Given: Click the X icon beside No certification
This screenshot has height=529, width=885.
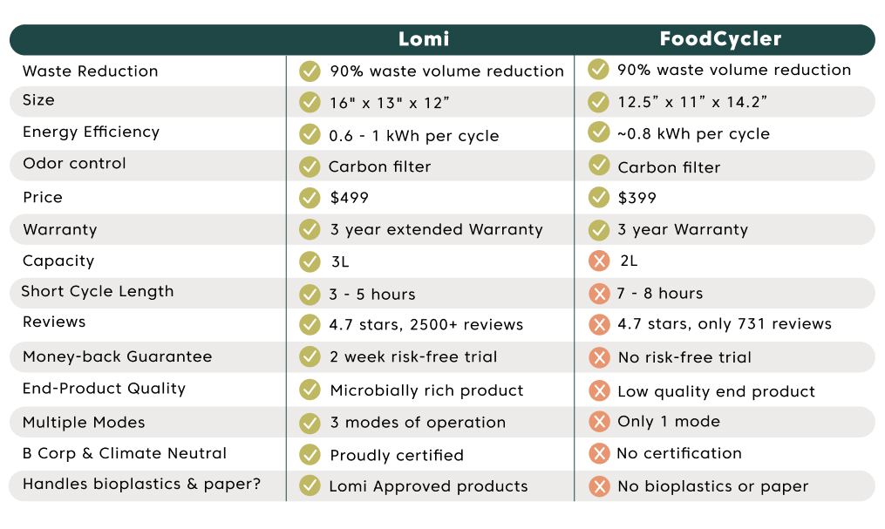Looking at the screenshot, I should [x=598, y=453].
